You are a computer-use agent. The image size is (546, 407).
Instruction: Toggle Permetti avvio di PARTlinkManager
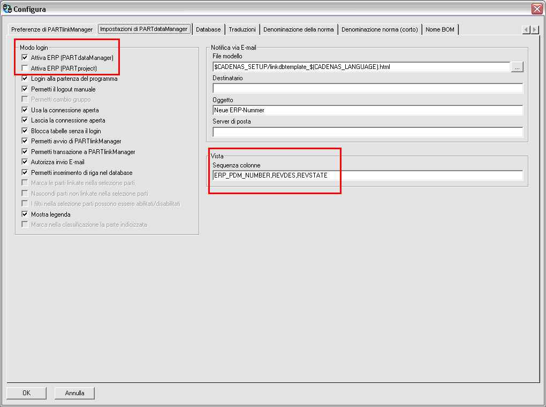pos(25,141)
